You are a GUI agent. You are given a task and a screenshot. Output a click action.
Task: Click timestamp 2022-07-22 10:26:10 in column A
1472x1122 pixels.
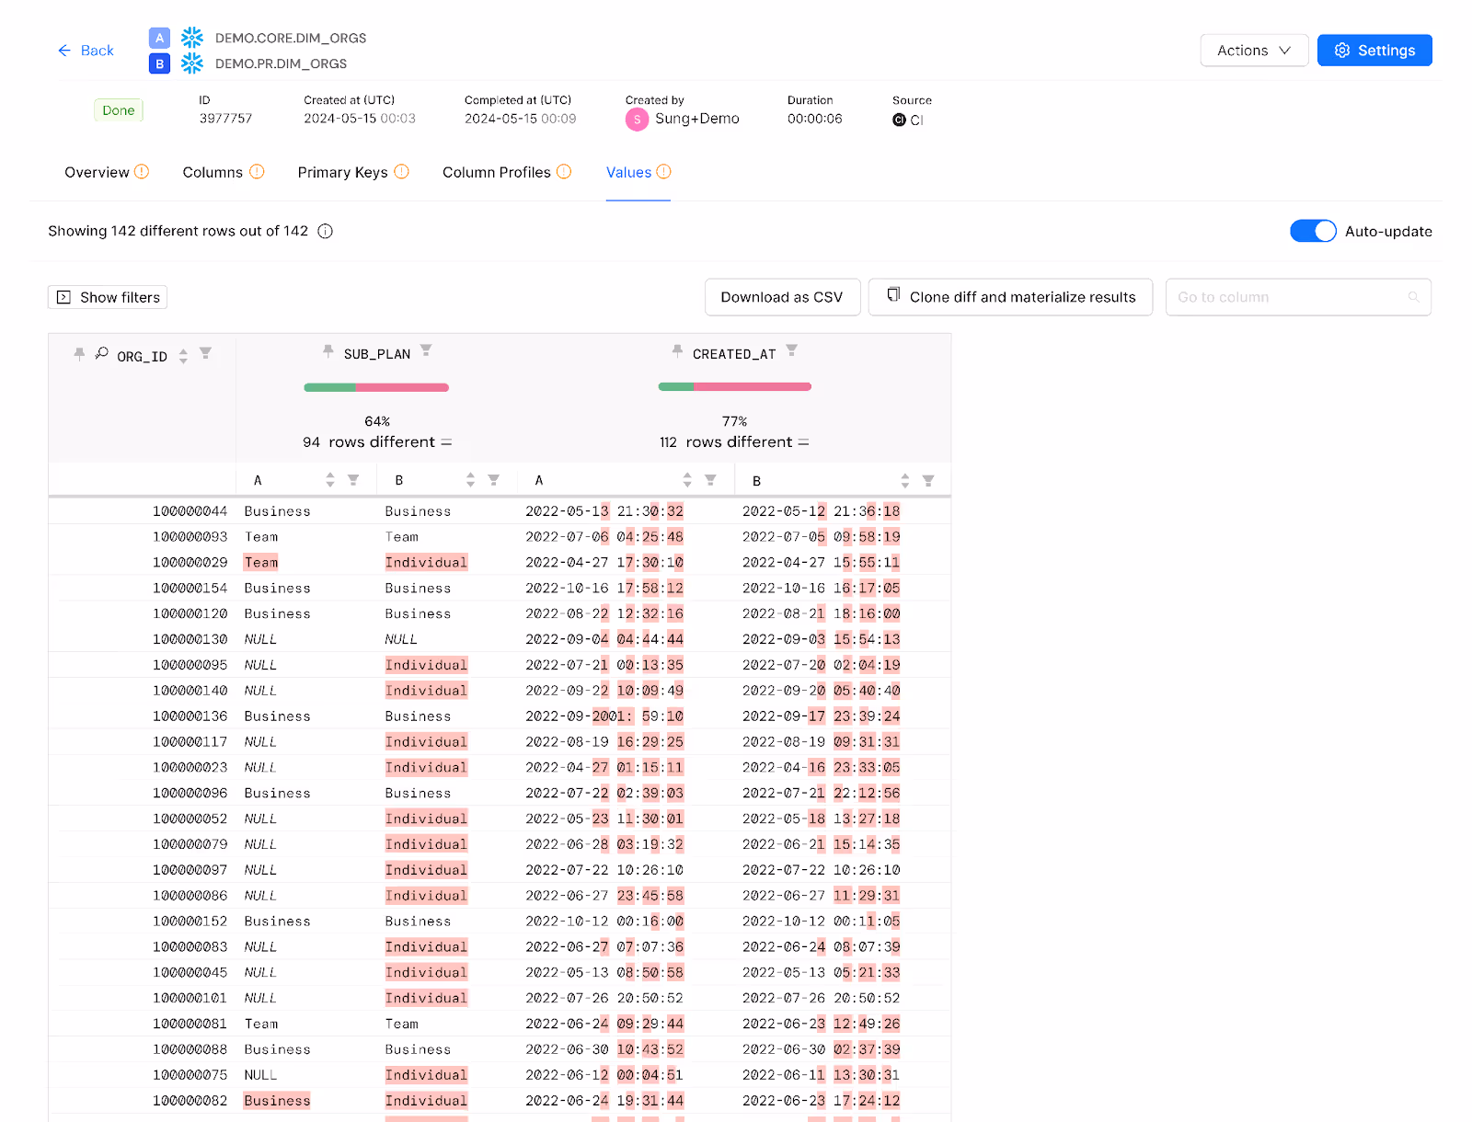[x=604, y=870]
